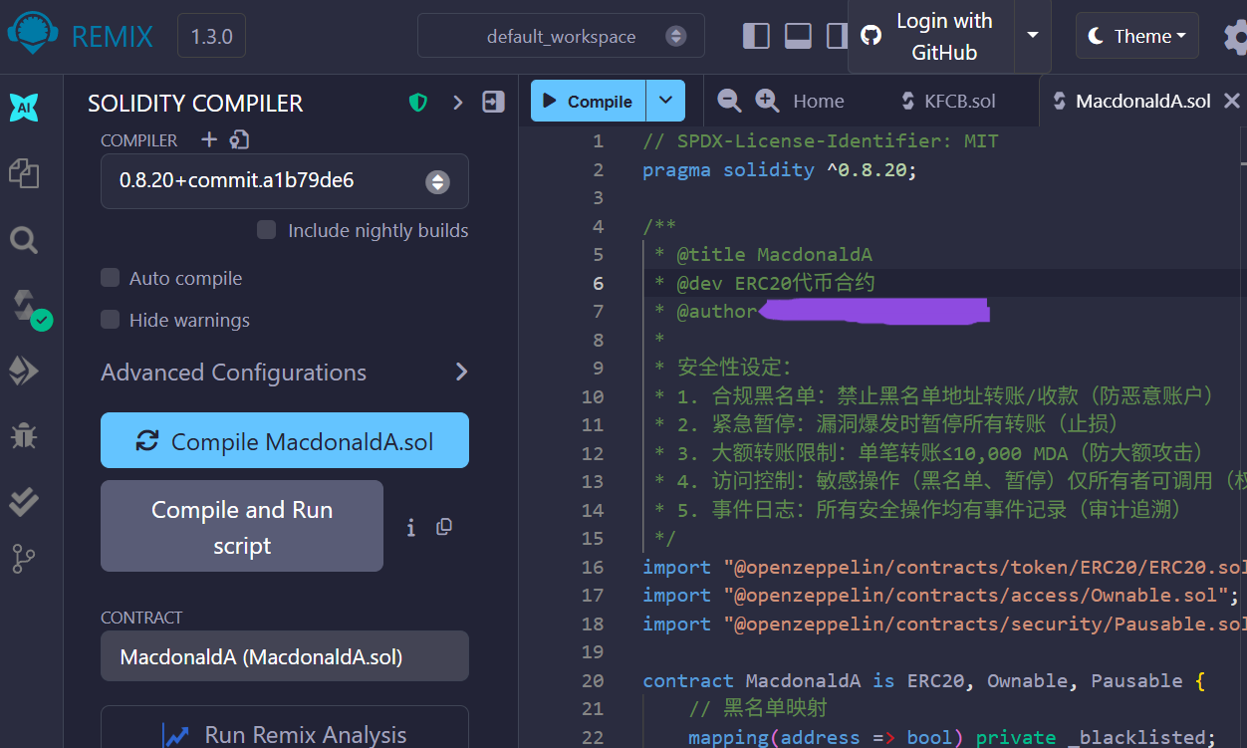Toggle the left side panel layout icon
This screenshot has width=1247, height=748.
(757, 36)
